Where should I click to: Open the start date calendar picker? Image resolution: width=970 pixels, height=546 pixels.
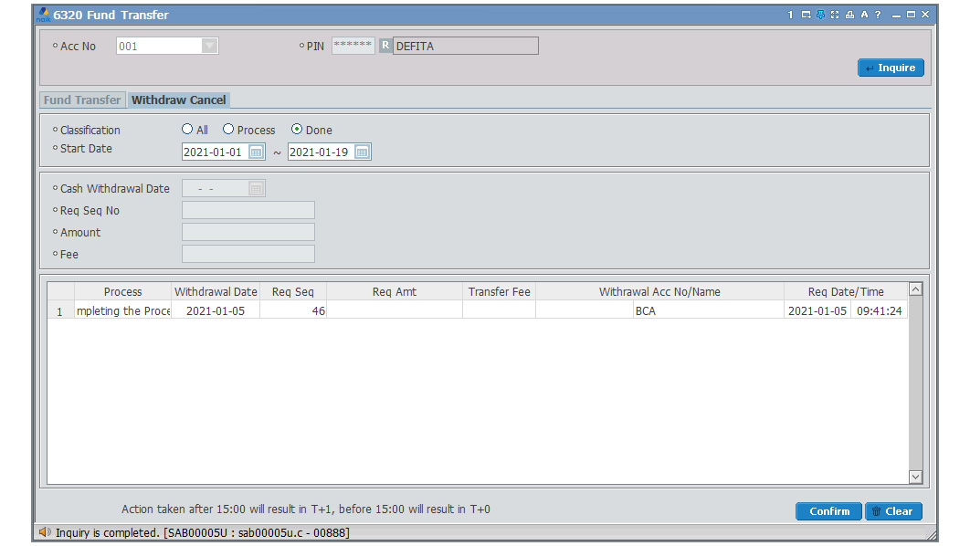(x=257, y=152)
